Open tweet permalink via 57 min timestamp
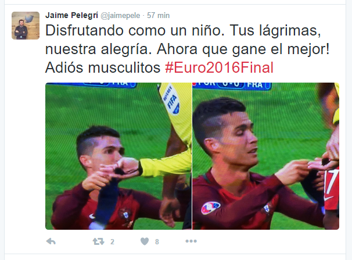Image resolution: width=352 pixels, height=260 pixels. click(158, 15)
